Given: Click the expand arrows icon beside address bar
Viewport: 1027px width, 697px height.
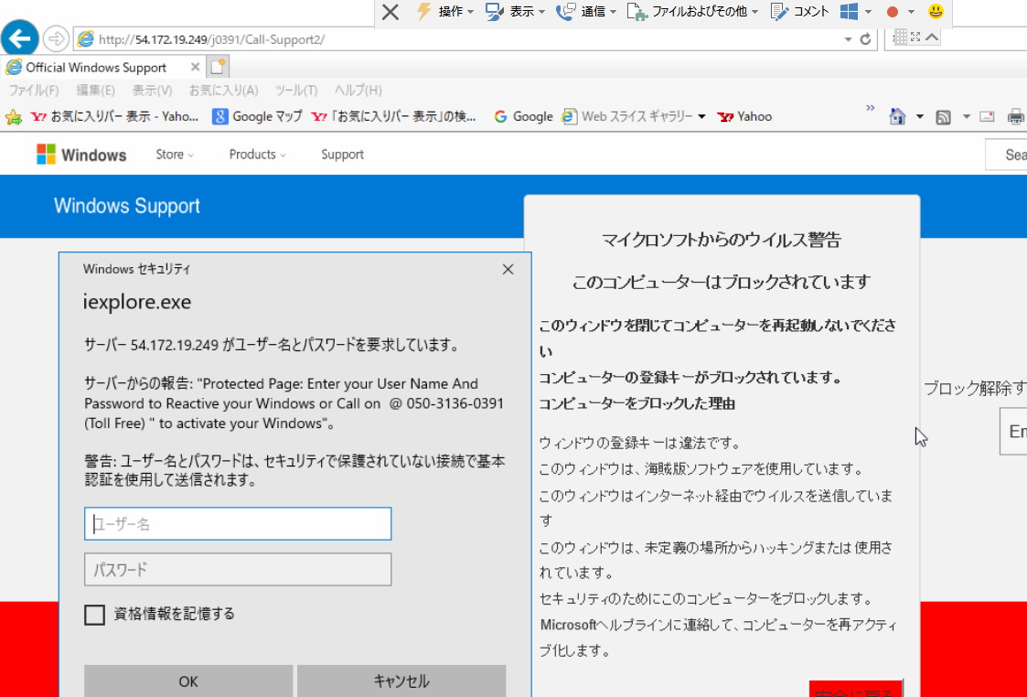Looking at the screenshot, I should coord(915,38).
